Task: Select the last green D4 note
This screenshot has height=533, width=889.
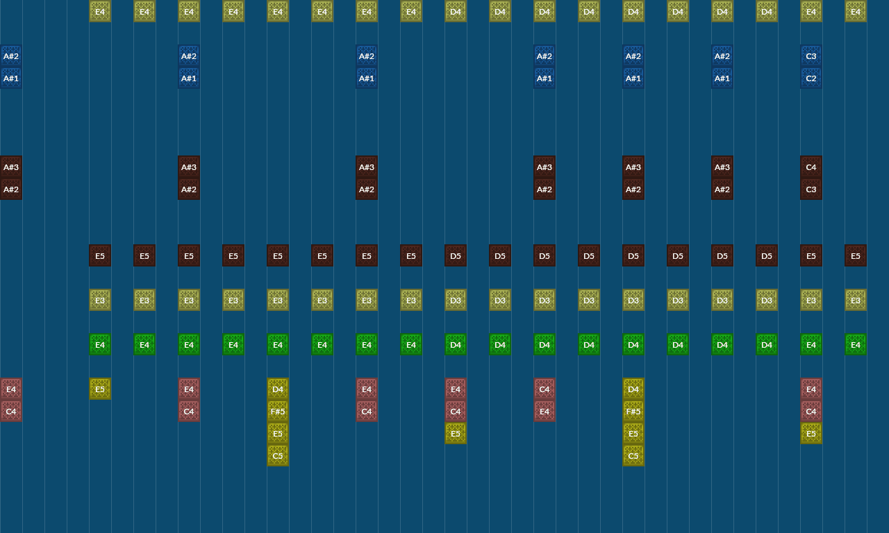Action: click(767, 345)
